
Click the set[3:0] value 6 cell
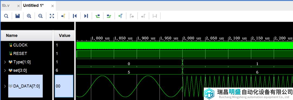pos(64,70)
